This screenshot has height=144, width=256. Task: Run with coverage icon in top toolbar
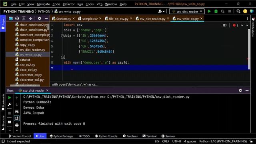click(223, 11)
